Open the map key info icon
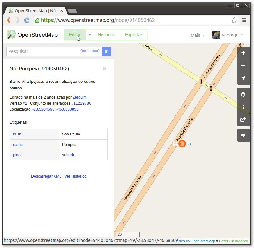Viewport: 254px width, 248px height. click(x=243, y=107)
